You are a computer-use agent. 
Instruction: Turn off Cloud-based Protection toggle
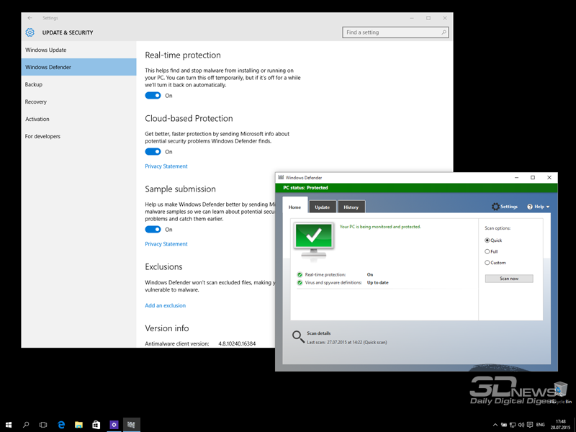click(153, 152)
